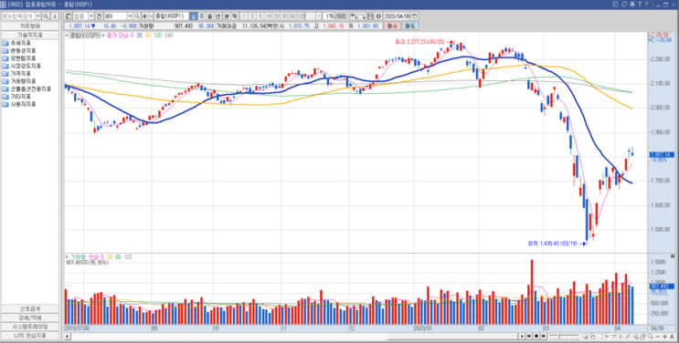
Task: Open the 신호검색 tab
Action: pos(30,309)
